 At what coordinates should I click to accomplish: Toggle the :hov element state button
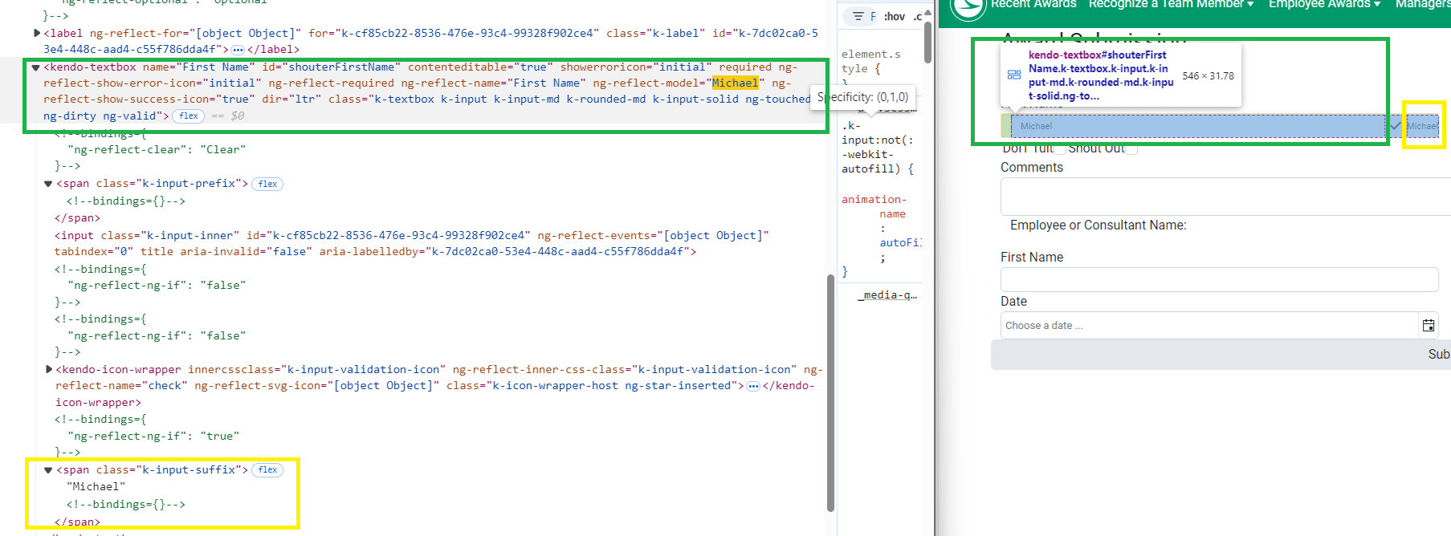tap(895, 16)
